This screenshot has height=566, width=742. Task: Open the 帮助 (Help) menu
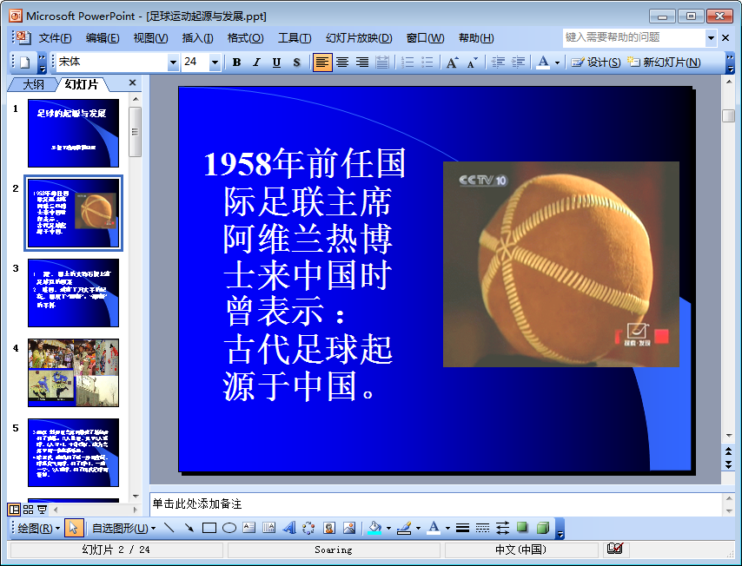[x=476, y=38]
